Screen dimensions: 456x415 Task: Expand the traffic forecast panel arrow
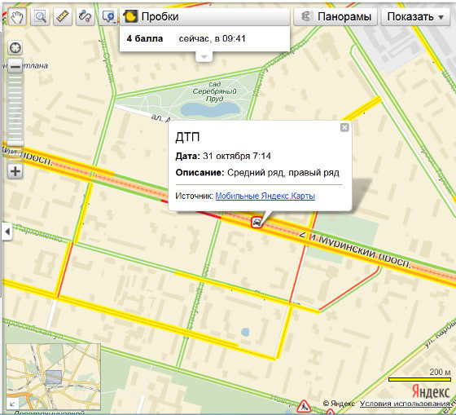pos(204,56)
